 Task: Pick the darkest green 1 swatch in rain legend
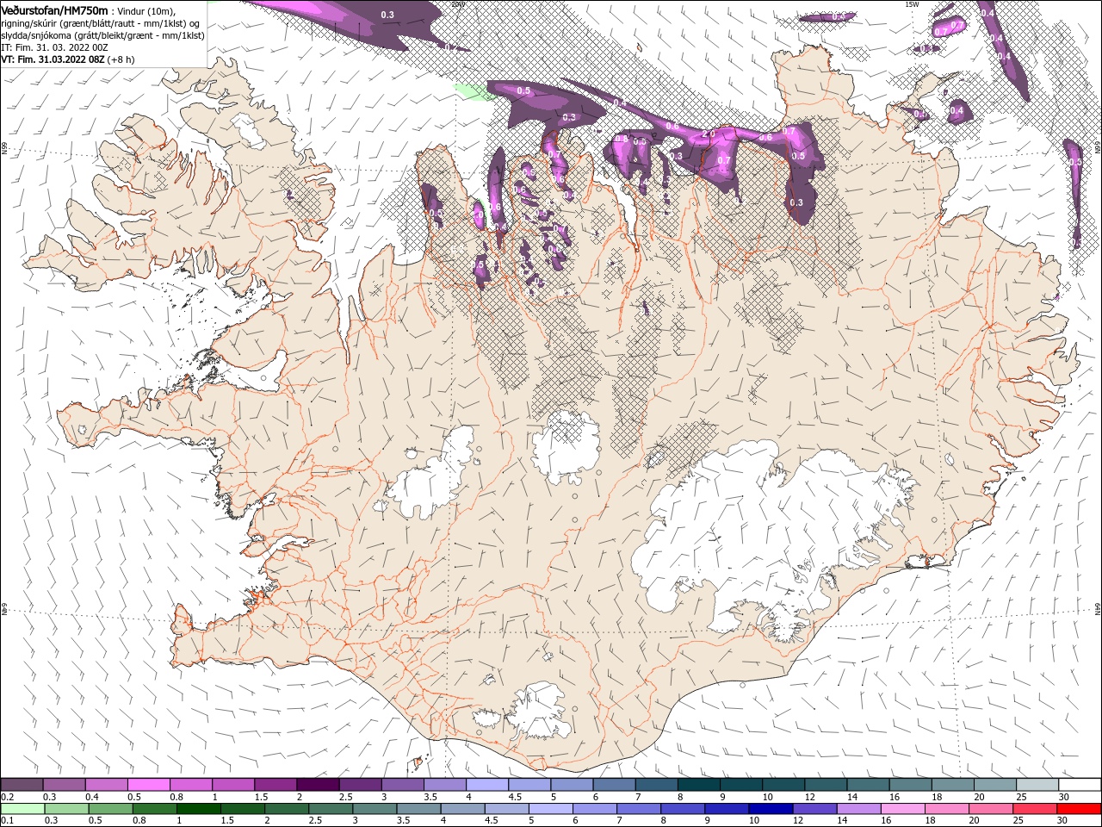[x=198, y=809]
